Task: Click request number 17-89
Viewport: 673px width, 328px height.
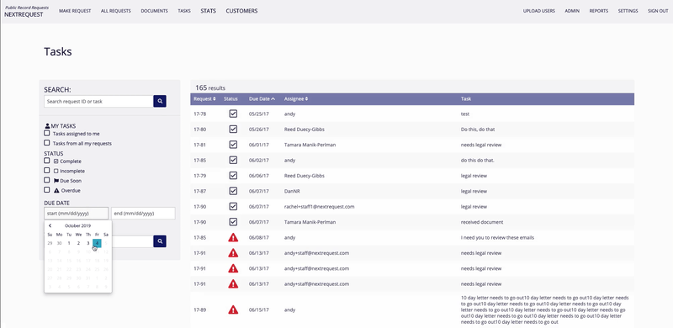Action: click(x=200, y=310)
